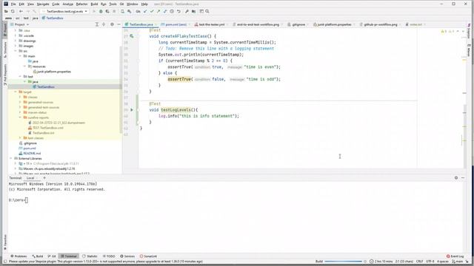Click the Debug bug icon in toolbar

point(101,12)
